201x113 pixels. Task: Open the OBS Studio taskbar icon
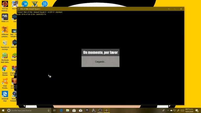point(100,110)
